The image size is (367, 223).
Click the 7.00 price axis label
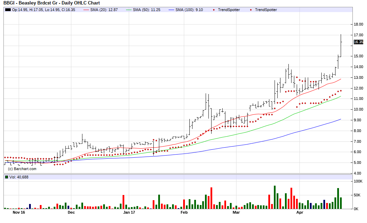pyautogui.click(x=358, y=142)
